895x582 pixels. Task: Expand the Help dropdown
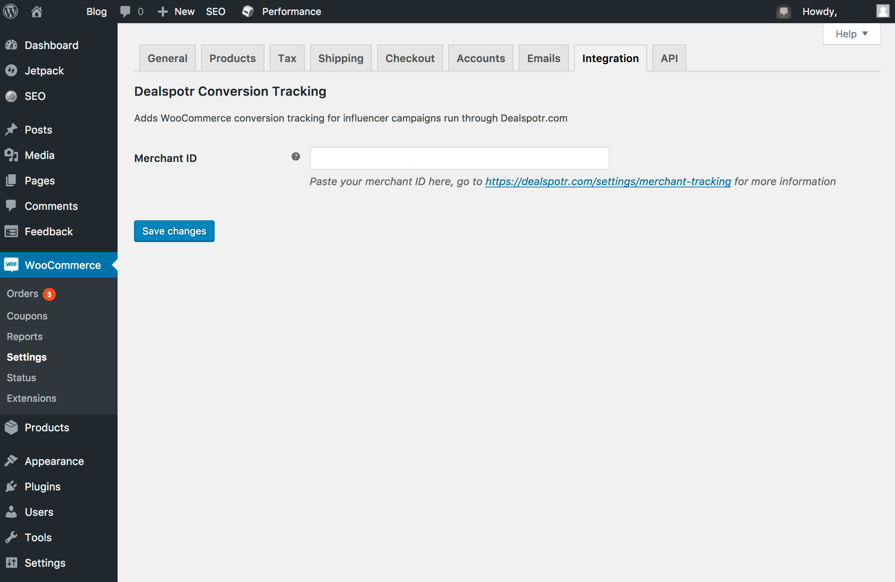coord(851,33)
